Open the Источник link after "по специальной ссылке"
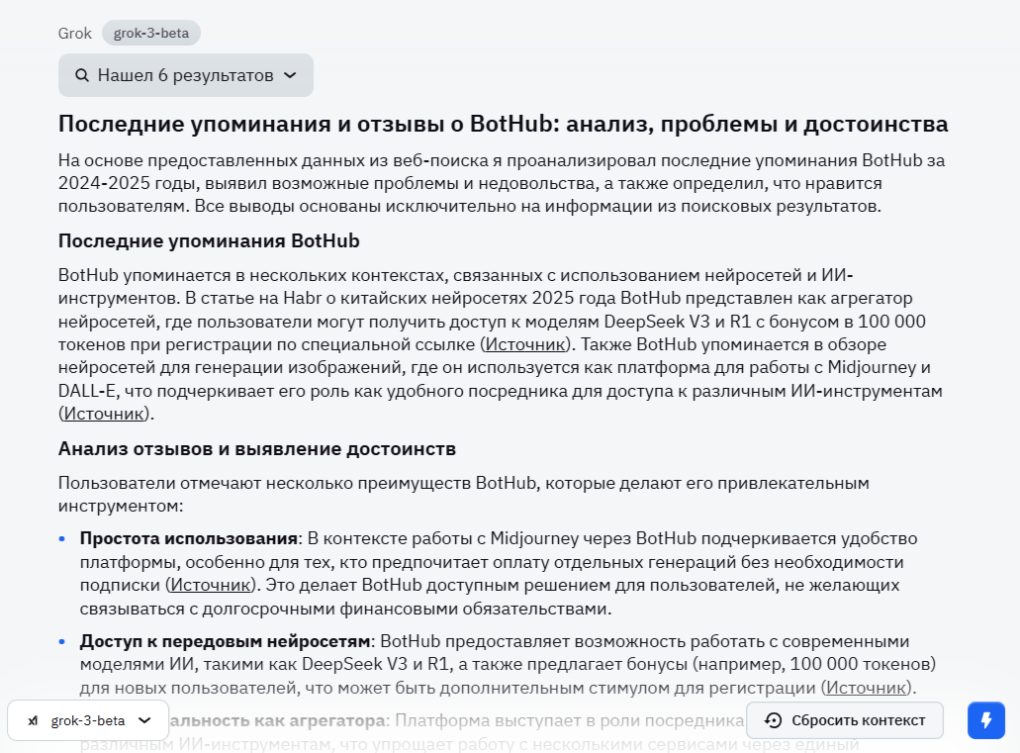This screenshot has width=1020, height=753. [x=525, y=344]
